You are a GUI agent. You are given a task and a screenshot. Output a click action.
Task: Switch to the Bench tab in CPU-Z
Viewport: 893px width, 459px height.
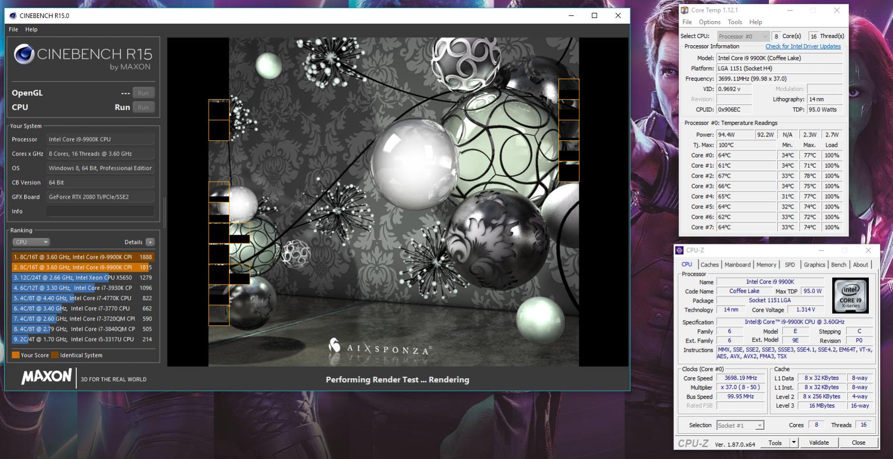pyautogui.click(x=838, y=264)
